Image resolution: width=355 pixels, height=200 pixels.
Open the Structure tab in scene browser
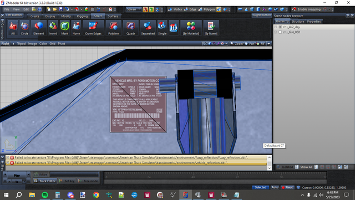298,22
